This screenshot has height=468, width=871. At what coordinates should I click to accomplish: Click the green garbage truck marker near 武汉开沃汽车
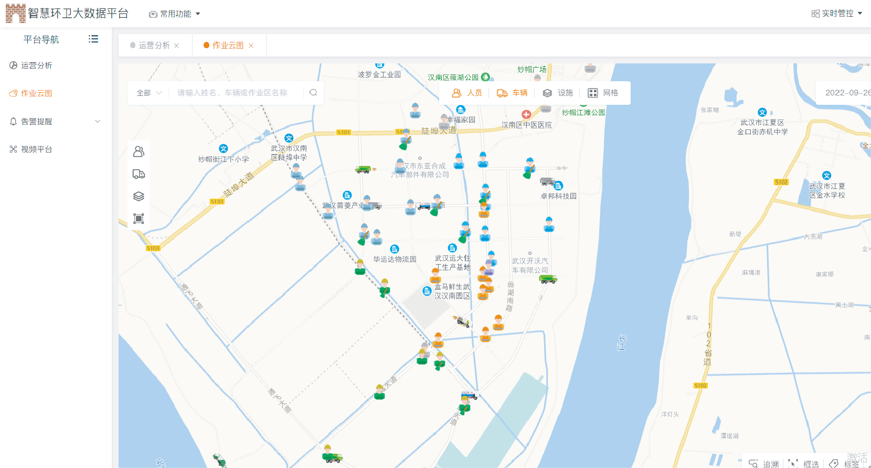(548, 279)
